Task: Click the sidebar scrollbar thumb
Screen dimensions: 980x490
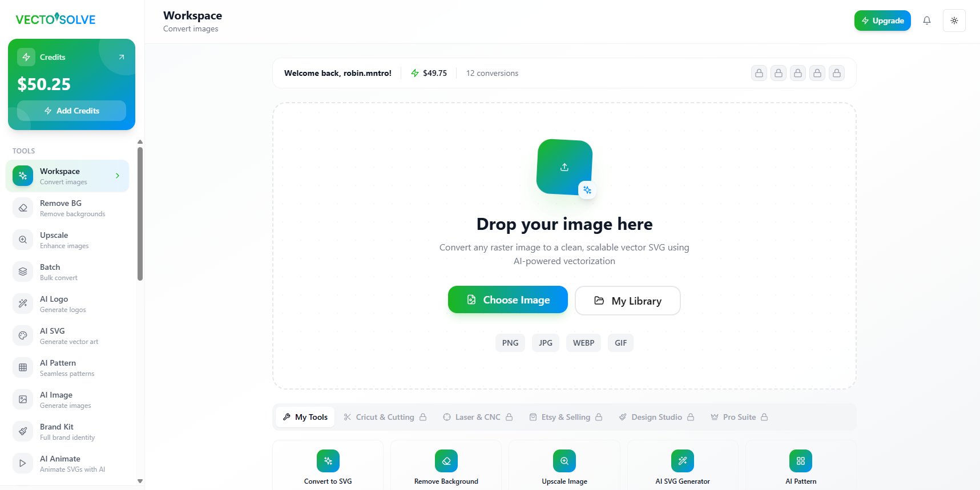Action: click(x=140, y=214)
